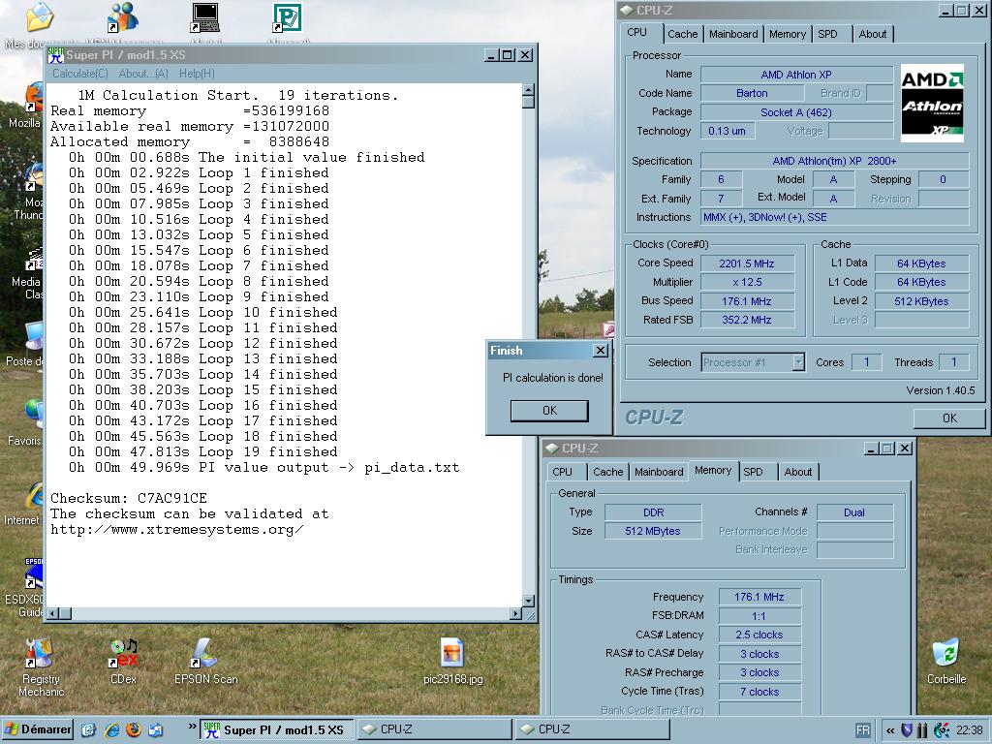Close the Finish dialog with X
The image size is (992, 744).
600,350
